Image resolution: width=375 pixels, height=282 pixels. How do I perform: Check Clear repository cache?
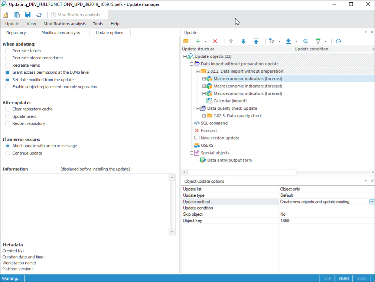click(8, 109)
